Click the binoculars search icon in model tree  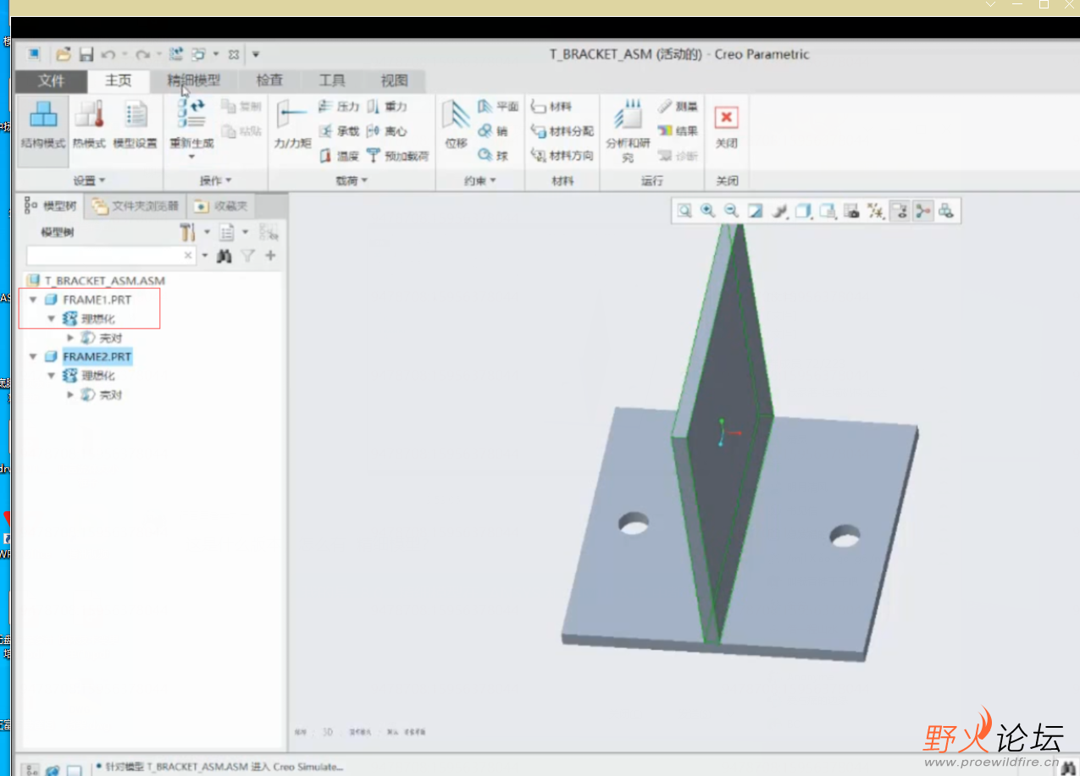tap(224, 256)
